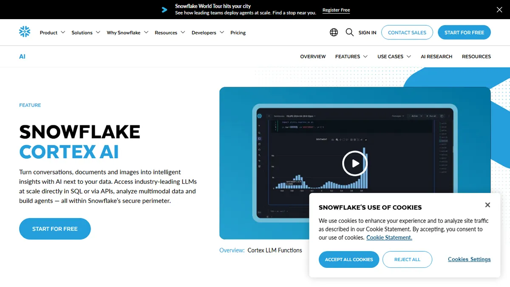Expand the Resources top menu

(x=170, y=32)
